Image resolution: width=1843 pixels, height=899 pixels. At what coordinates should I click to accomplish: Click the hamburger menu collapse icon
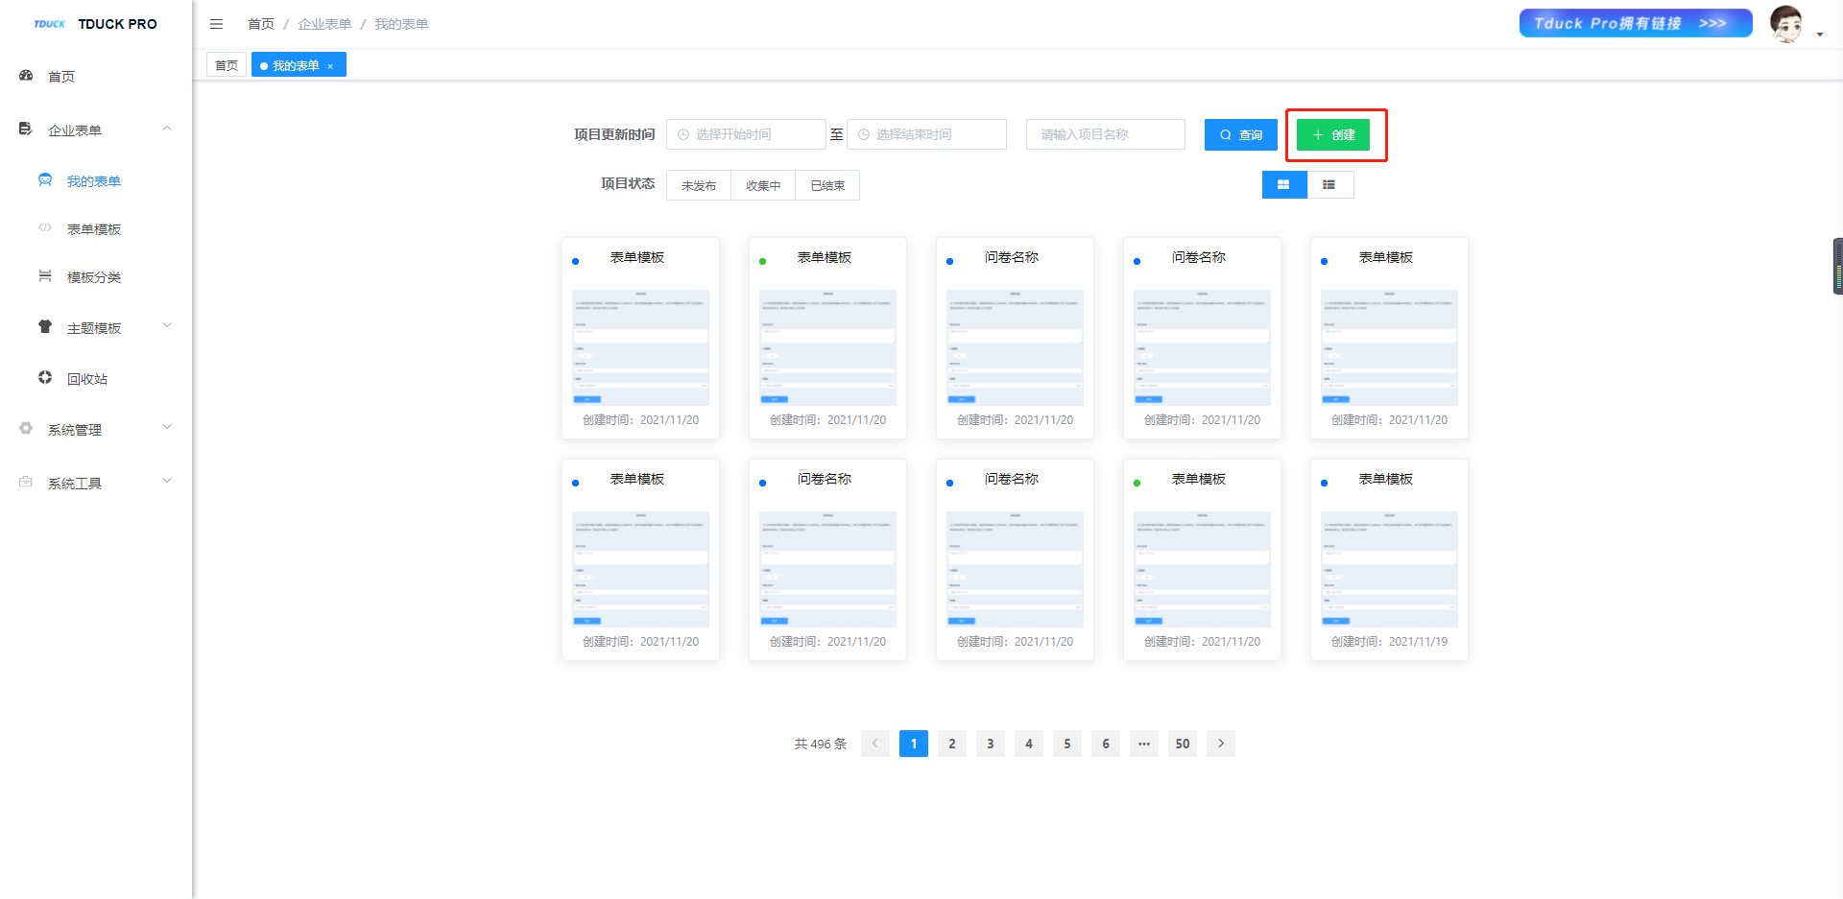(x=216, y=24)
